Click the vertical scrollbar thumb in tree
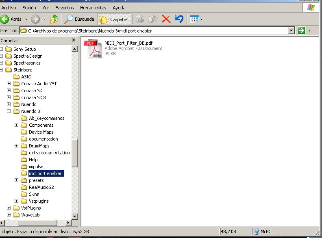Image resolution: width=322 pixels, height=238 pixels. coord(74,153)
